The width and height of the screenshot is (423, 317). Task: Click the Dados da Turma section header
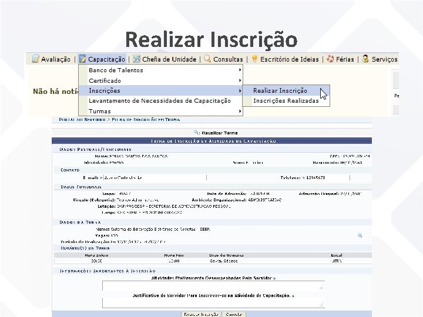80,222
